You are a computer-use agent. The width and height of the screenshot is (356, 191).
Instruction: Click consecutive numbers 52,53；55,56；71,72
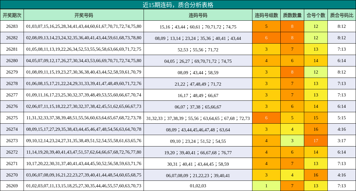(198, 49)
